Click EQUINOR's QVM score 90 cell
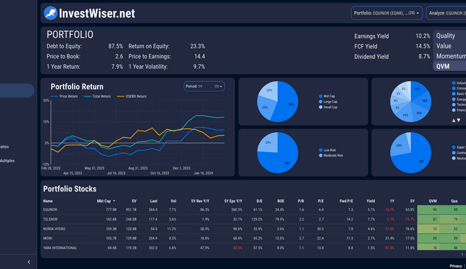Image resolution: width=466 pixels, height=269 pixels. click(x=428, y=210)
